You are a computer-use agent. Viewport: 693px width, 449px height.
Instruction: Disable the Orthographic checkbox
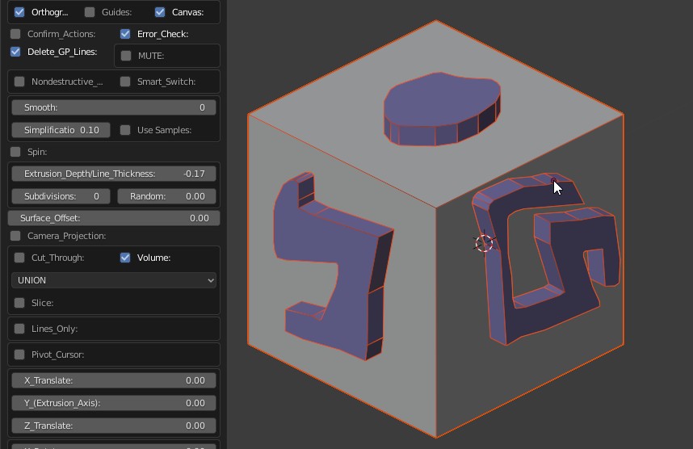pos(19,12)
